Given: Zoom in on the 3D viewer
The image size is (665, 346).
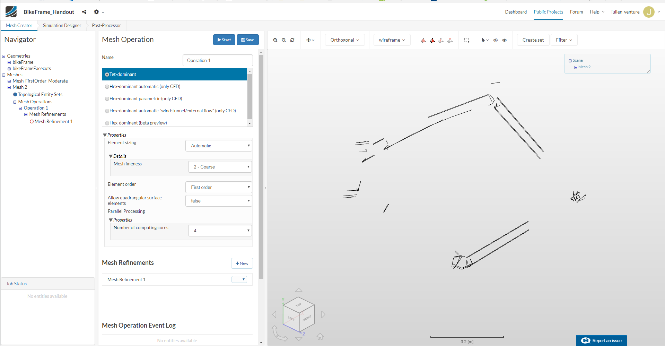Looking at the screenshot, I should pos(275,40).
